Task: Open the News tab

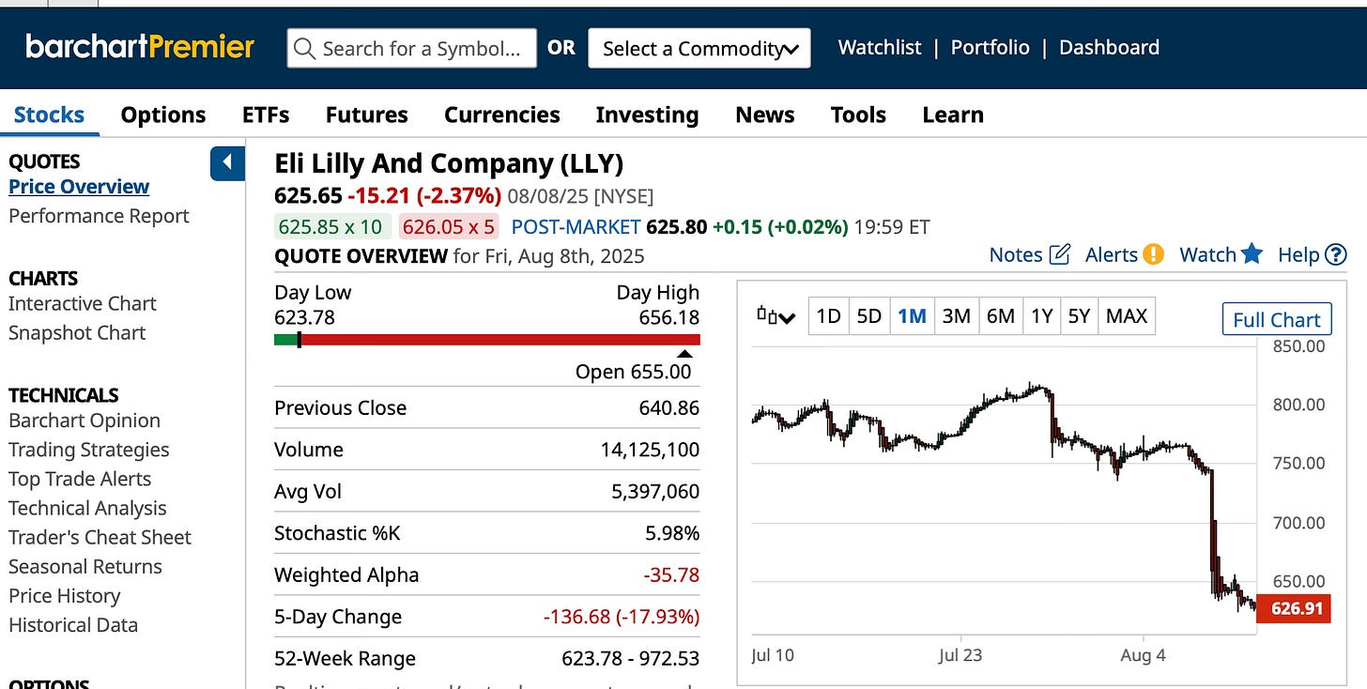Action: (x=765, y=115)
